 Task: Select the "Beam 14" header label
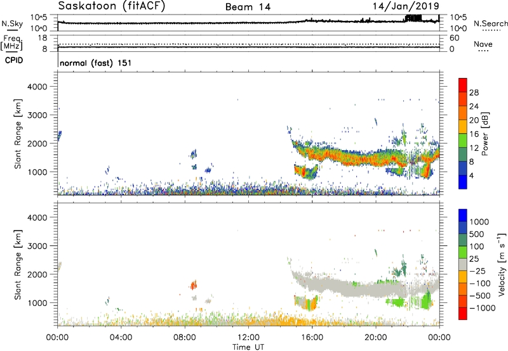tap(248, 7)
